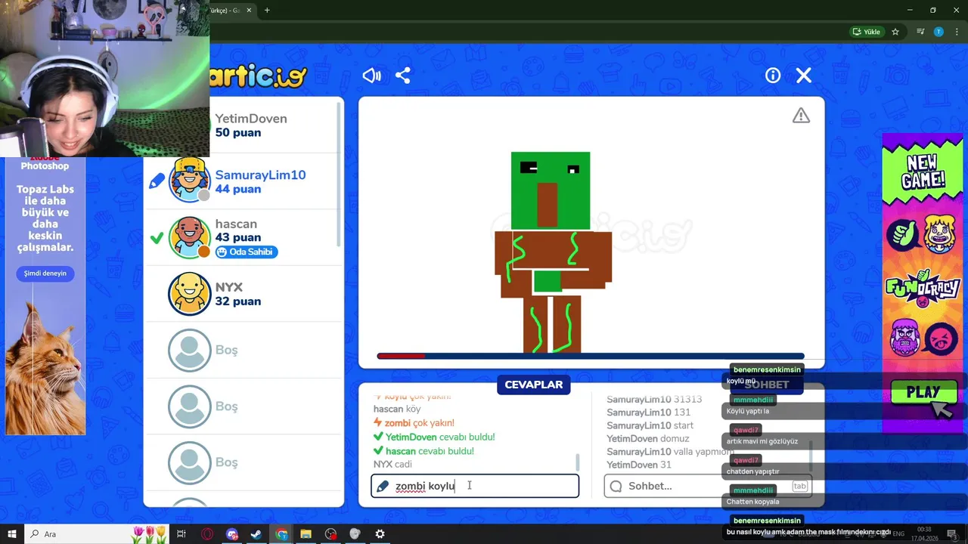Bookmark this page with the star icon
Screen dimensions: 968x544
click(x=895, y=32)
